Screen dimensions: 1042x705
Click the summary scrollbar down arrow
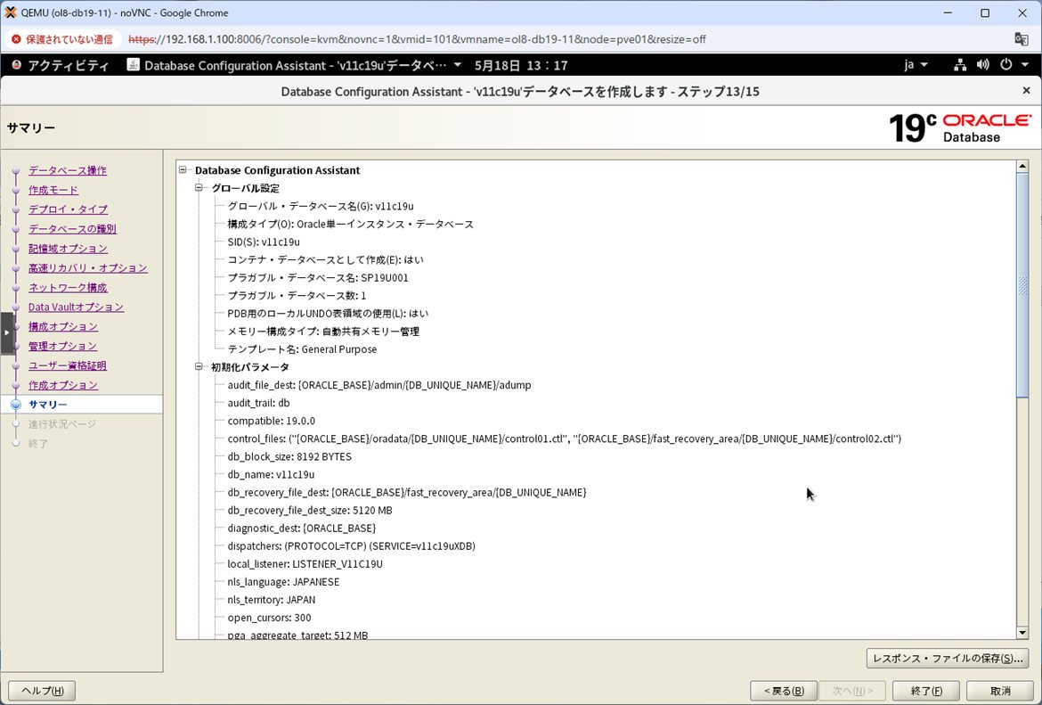click(1022, 633)
